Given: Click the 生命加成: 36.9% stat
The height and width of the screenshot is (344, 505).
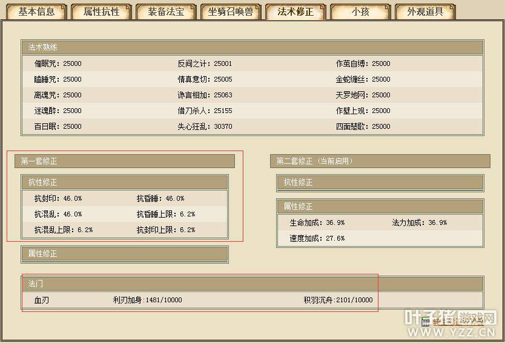Looking at the screenshot, I should tap(317, 222).
